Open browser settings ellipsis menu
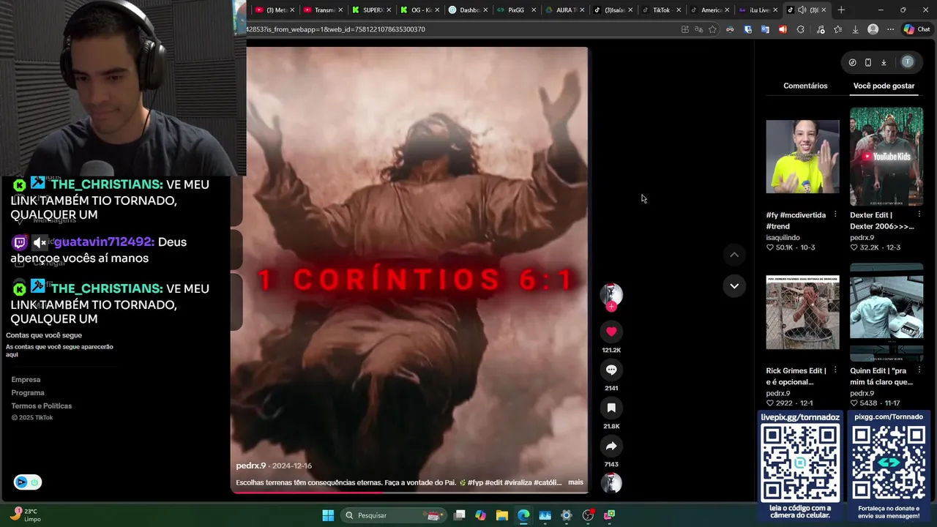Screen dimensions: 937x527 [890, 29]
